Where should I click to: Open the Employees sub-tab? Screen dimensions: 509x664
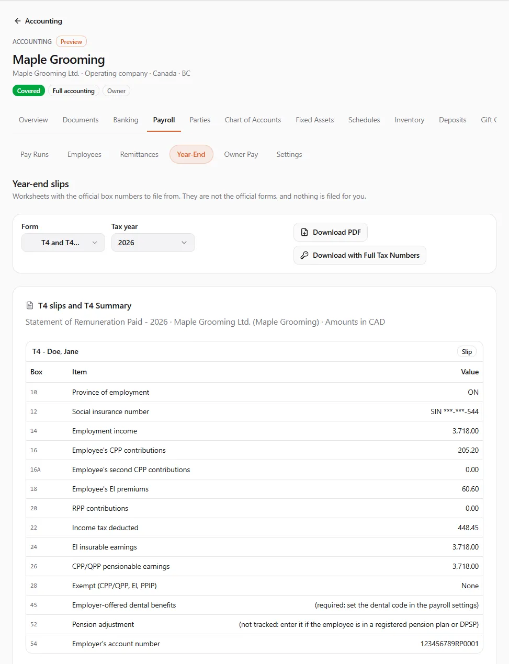(84, 154)
